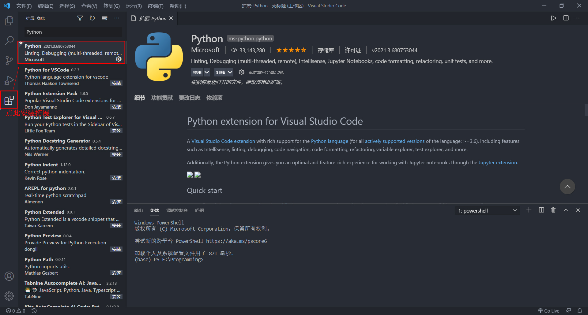Open the Run and Debug view
Viewport: 588px width, 315px height.
[x=9, y=80]
